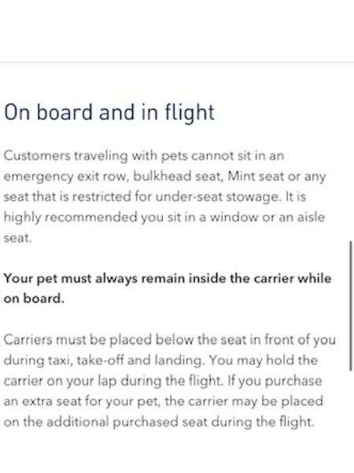Click the horizontal divider line above the heading
This screenshot has height=473, width=354.
click(x=177, y=62)
